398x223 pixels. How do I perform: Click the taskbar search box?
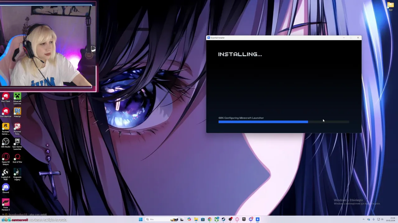pos(162,219)
